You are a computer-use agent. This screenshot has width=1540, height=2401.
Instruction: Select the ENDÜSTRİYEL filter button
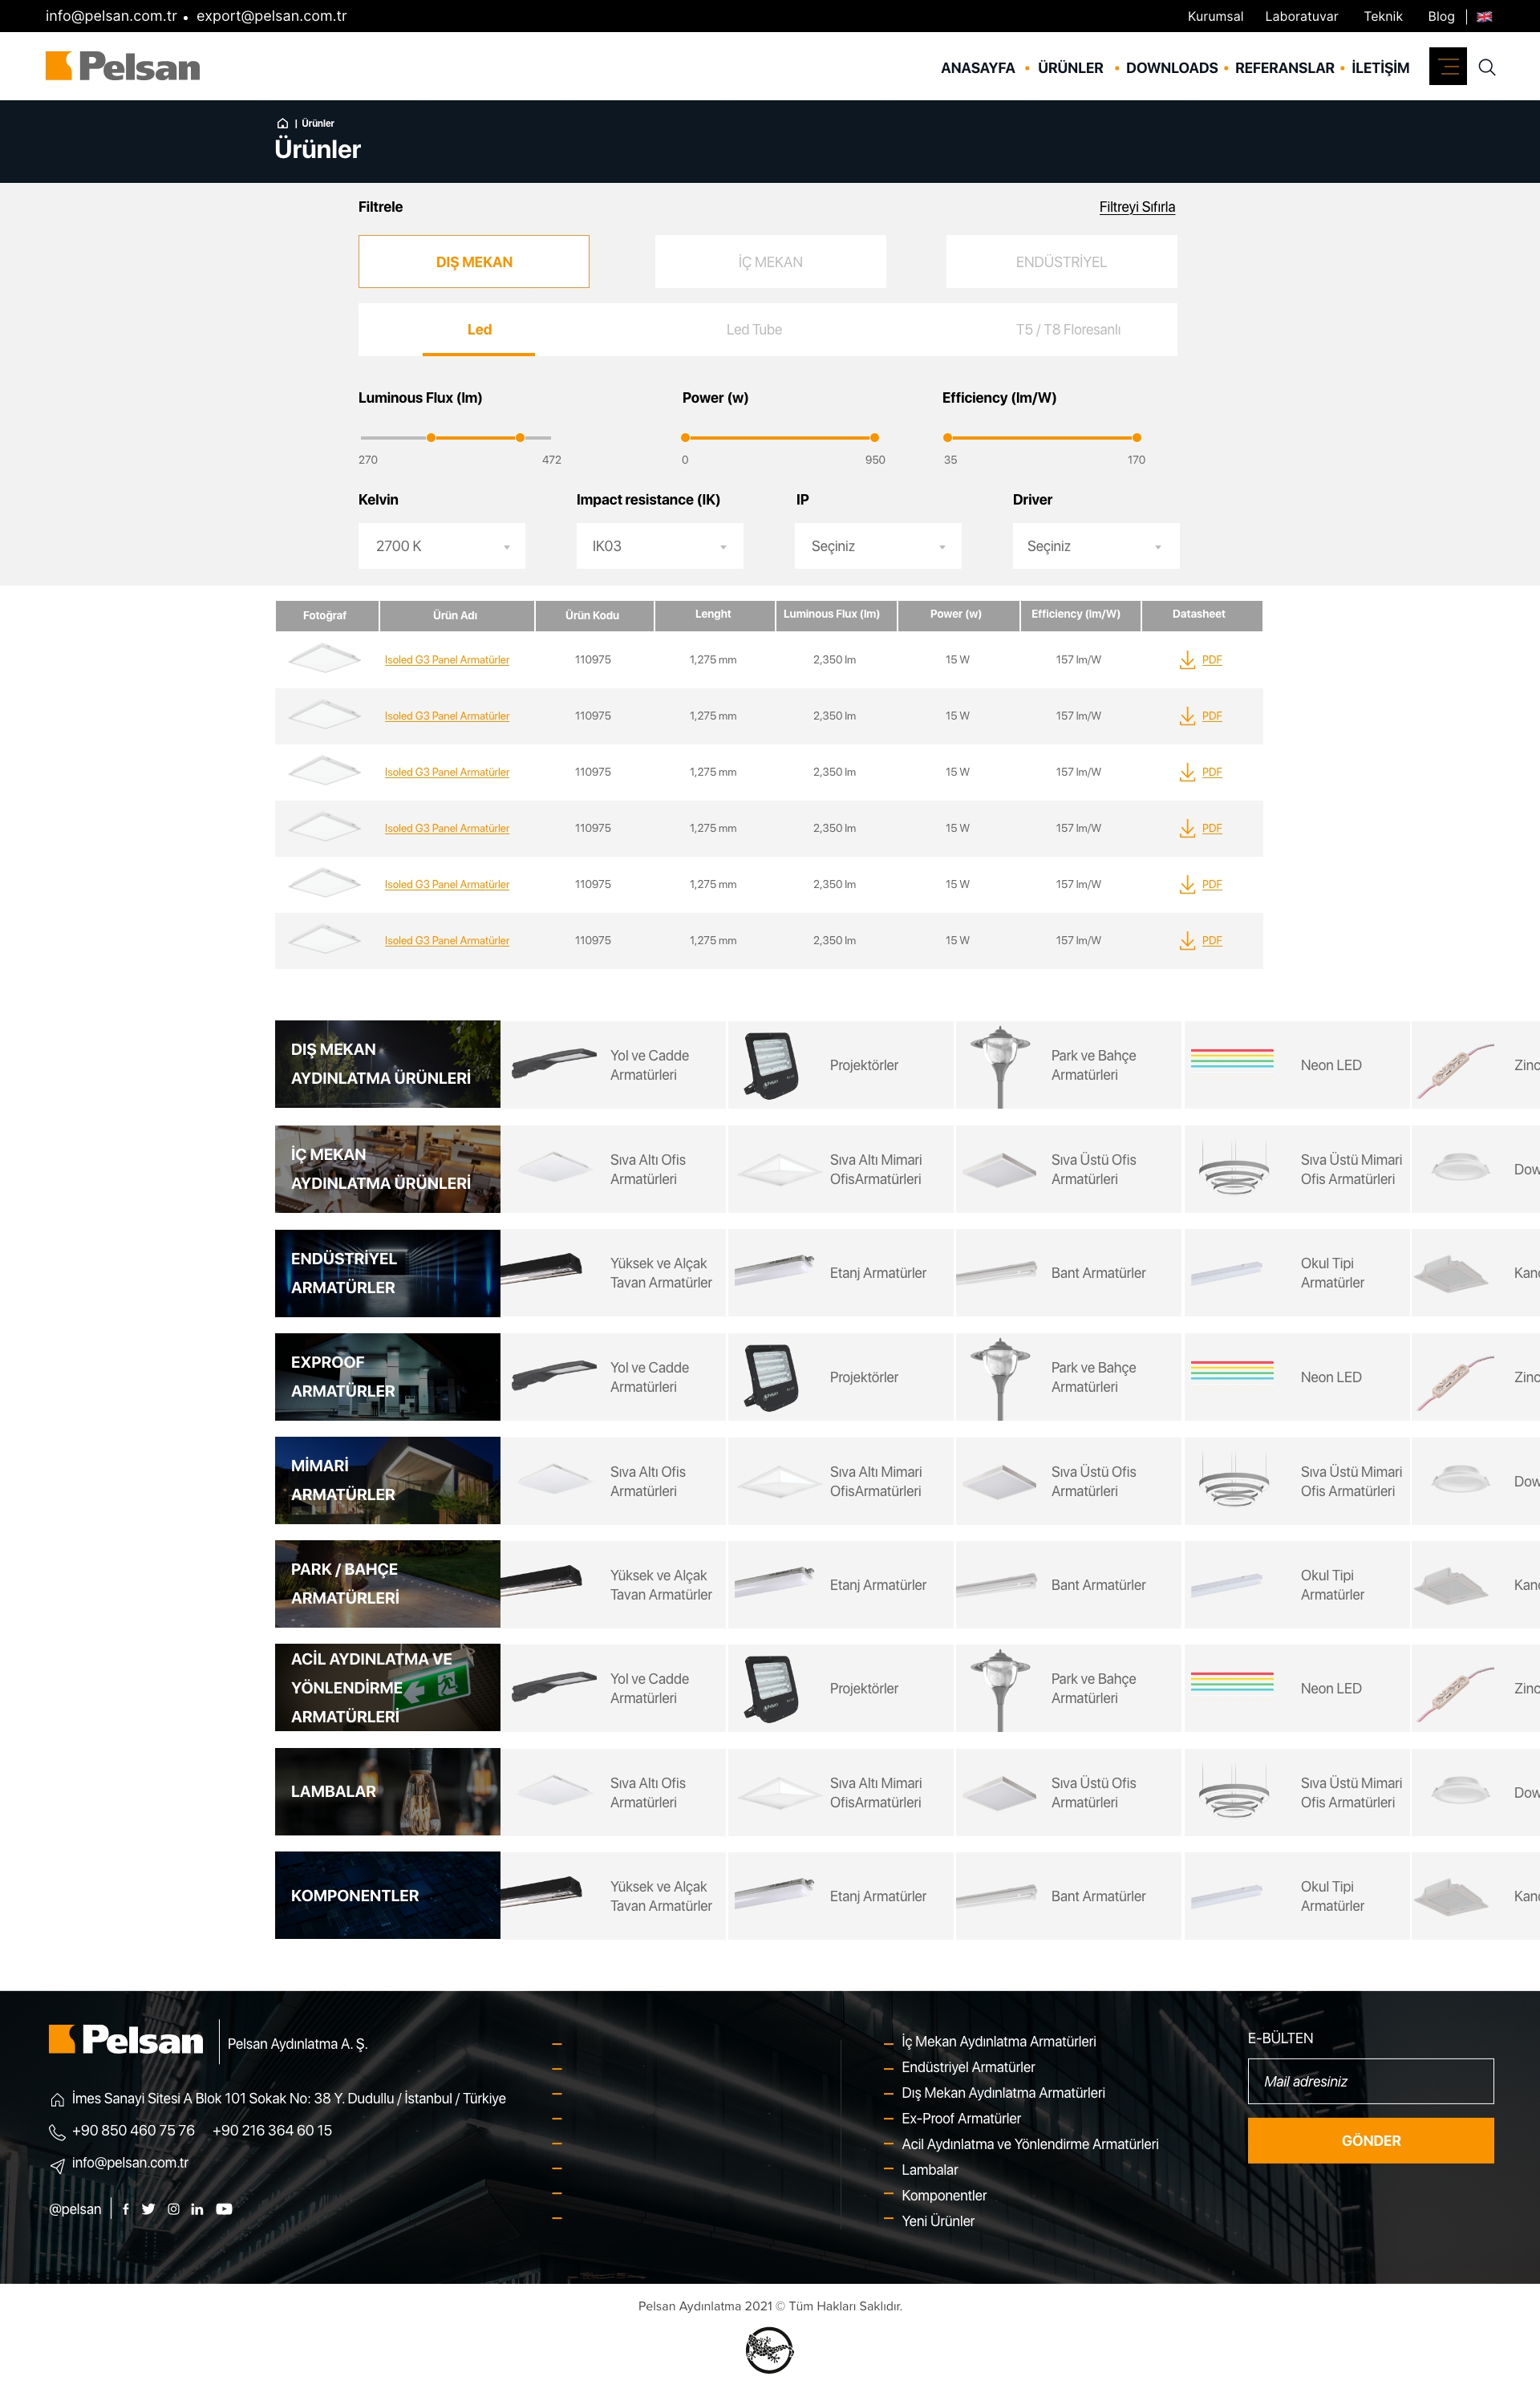(1061, 262)
